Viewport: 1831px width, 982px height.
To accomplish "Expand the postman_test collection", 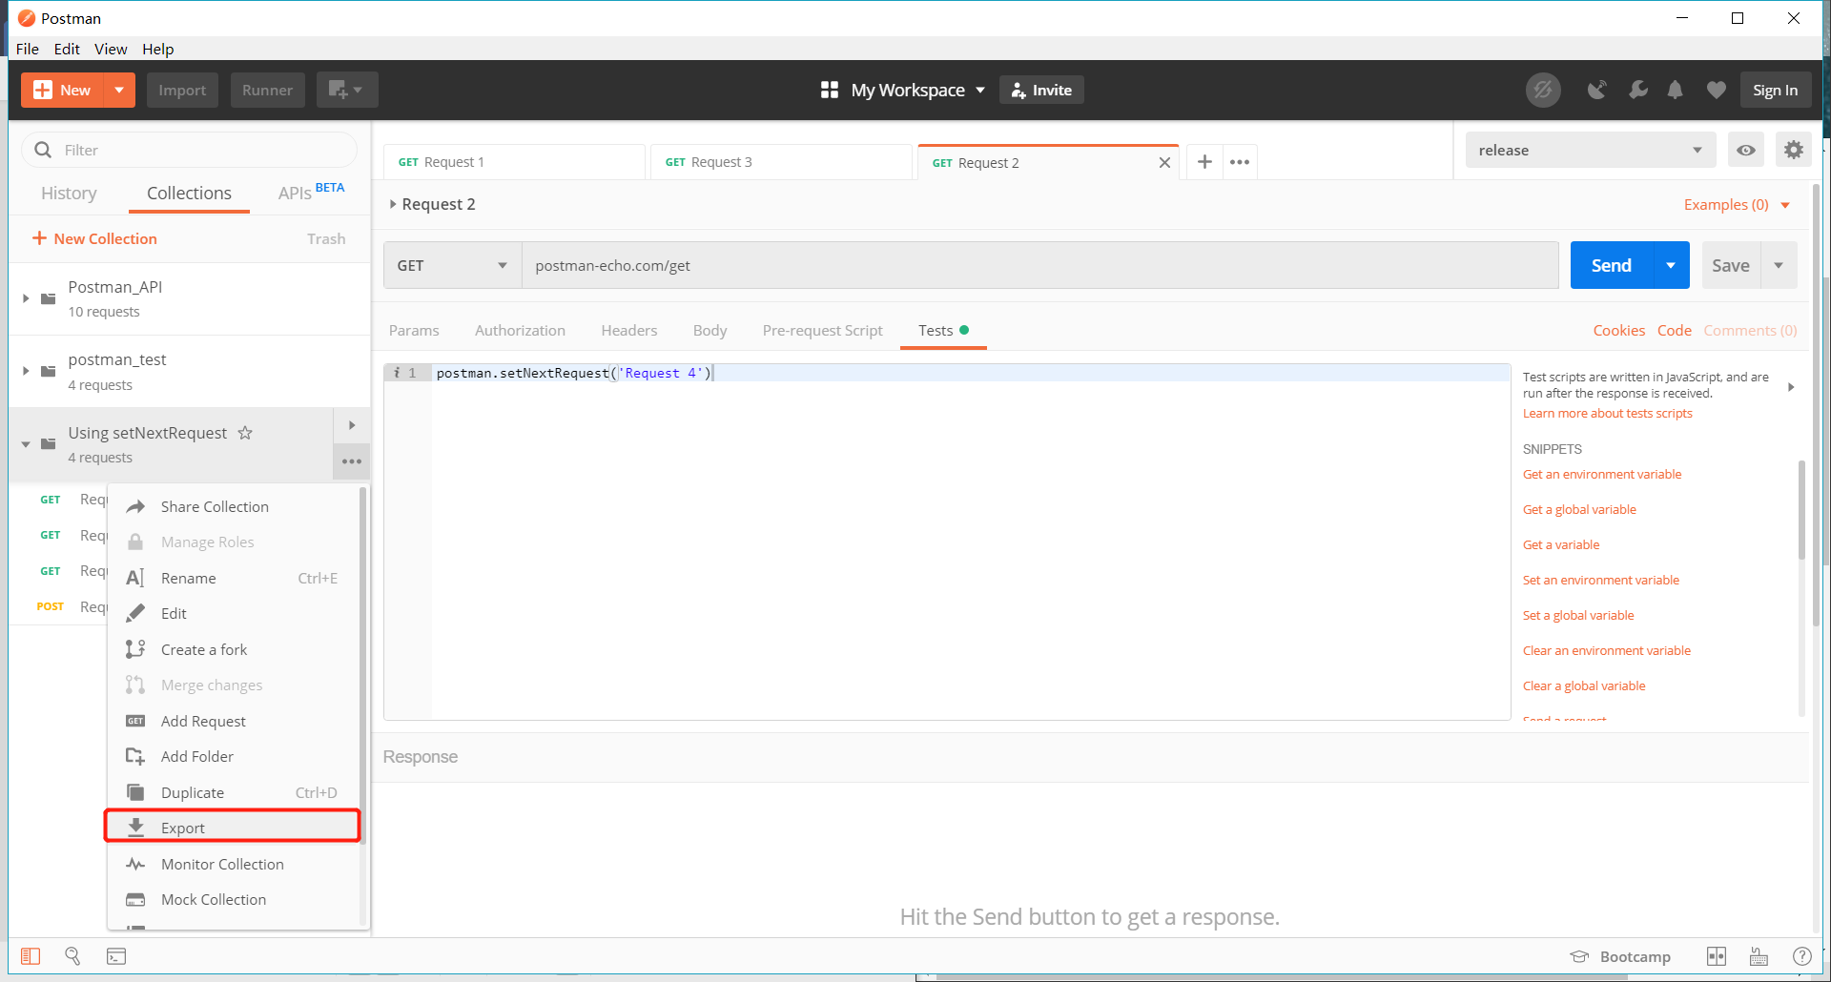I will click(26, 371).
